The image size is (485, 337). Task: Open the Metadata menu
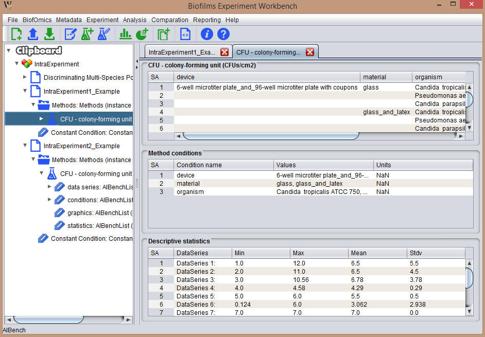pos(69,20)
